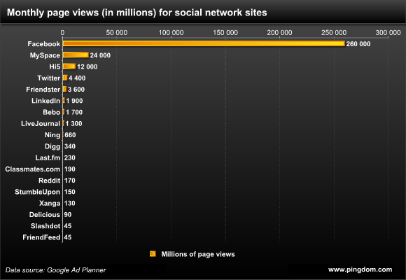The height and width of the screenshot is (280, 406).
Task: Click the '90' value beside Delicious
Action: pos(68,215)
